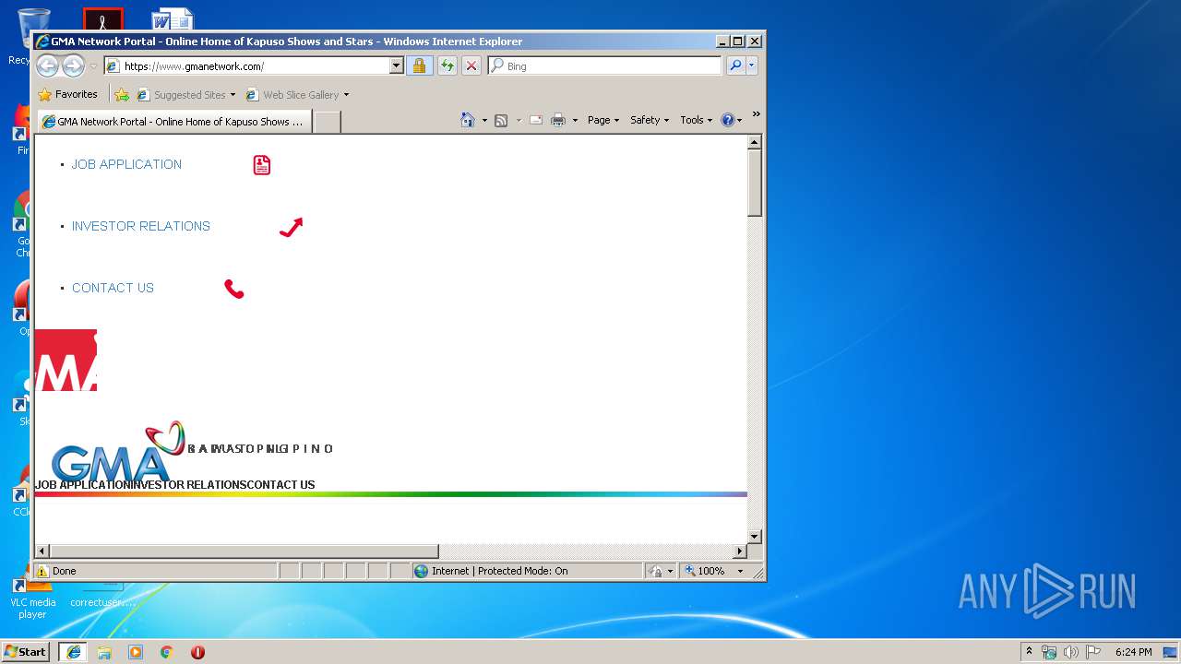The image size is (1181, 664).
Task: Open the Page menu
Action: [x=603, y=120]
